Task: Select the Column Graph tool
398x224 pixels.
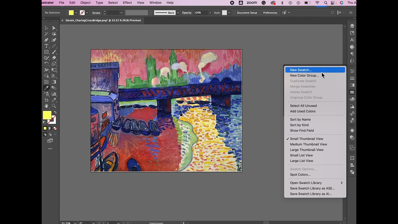Action: (x=54, y=94)
